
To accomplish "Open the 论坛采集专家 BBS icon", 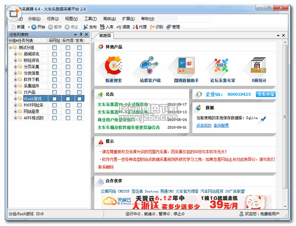I will 222,65.
